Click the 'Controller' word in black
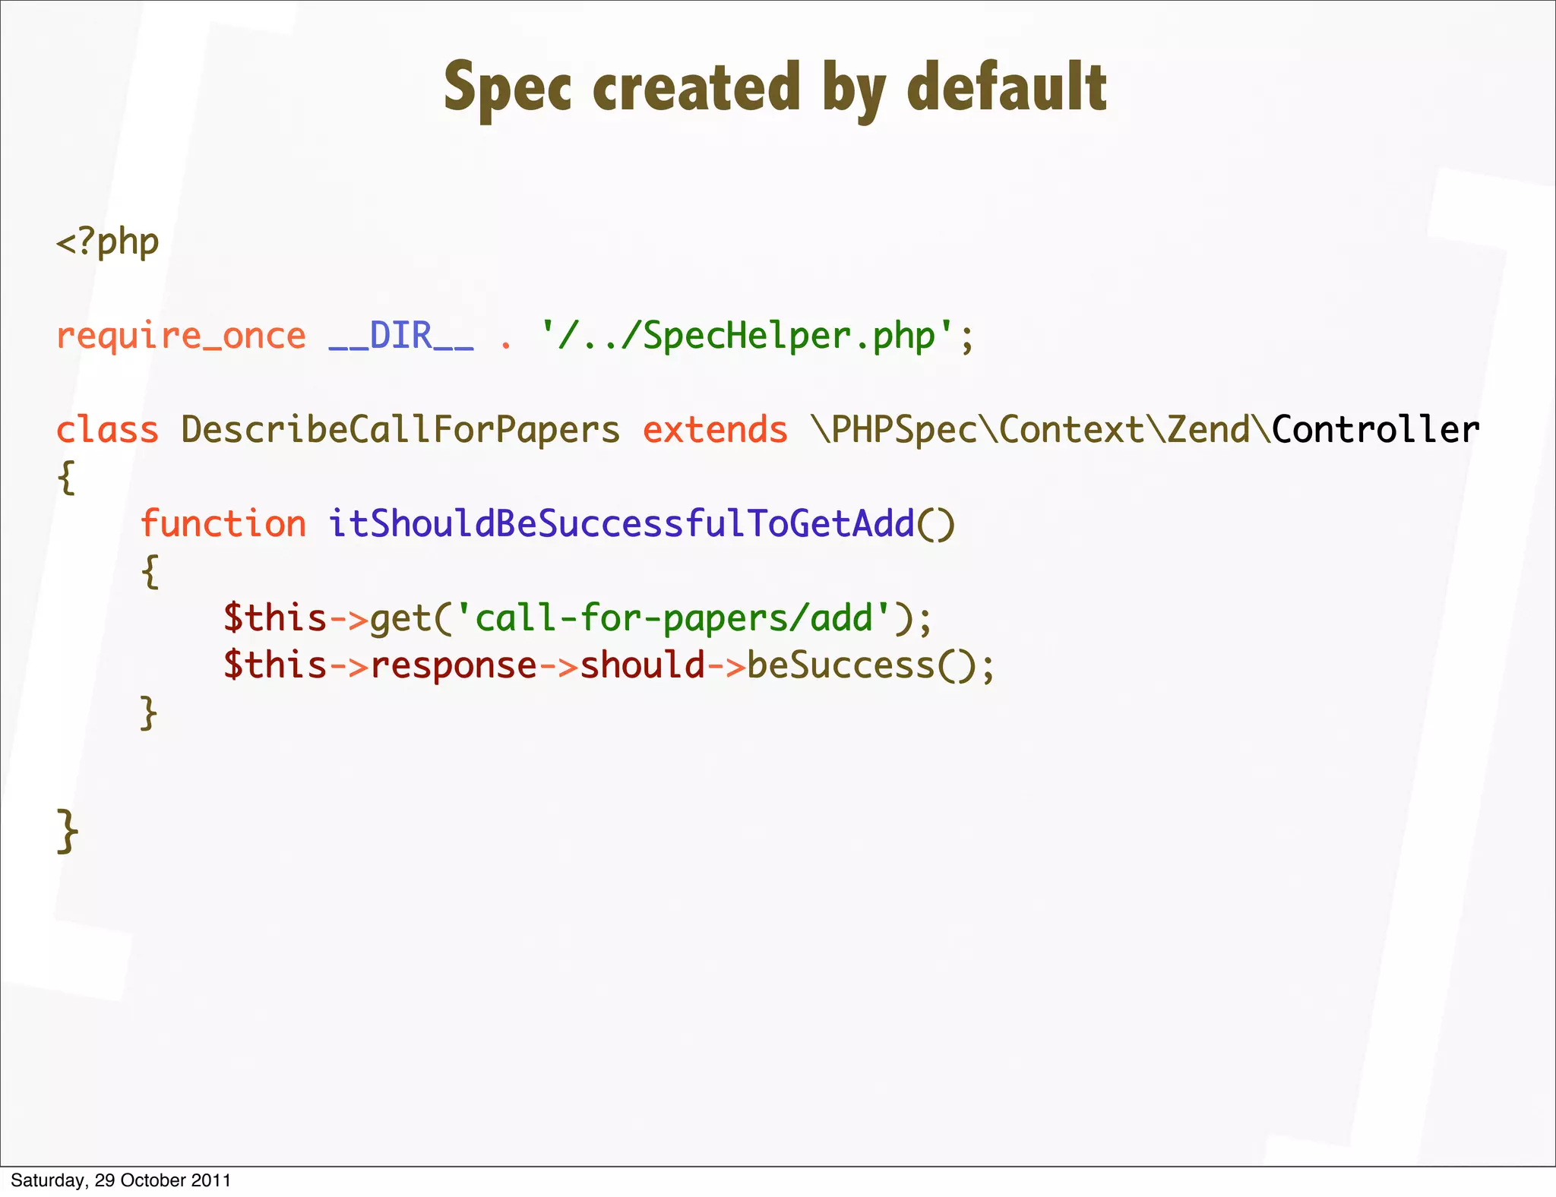 click(x=1375, y=431)
